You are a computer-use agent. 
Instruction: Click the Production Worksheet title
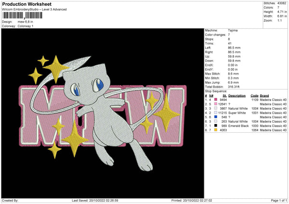pyautogui.click(x=26, y=4)
